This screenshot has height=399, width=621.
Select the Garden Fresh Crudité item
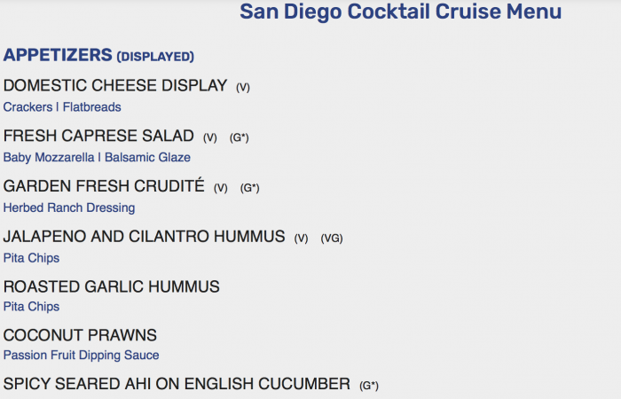[x=104, y=185]
